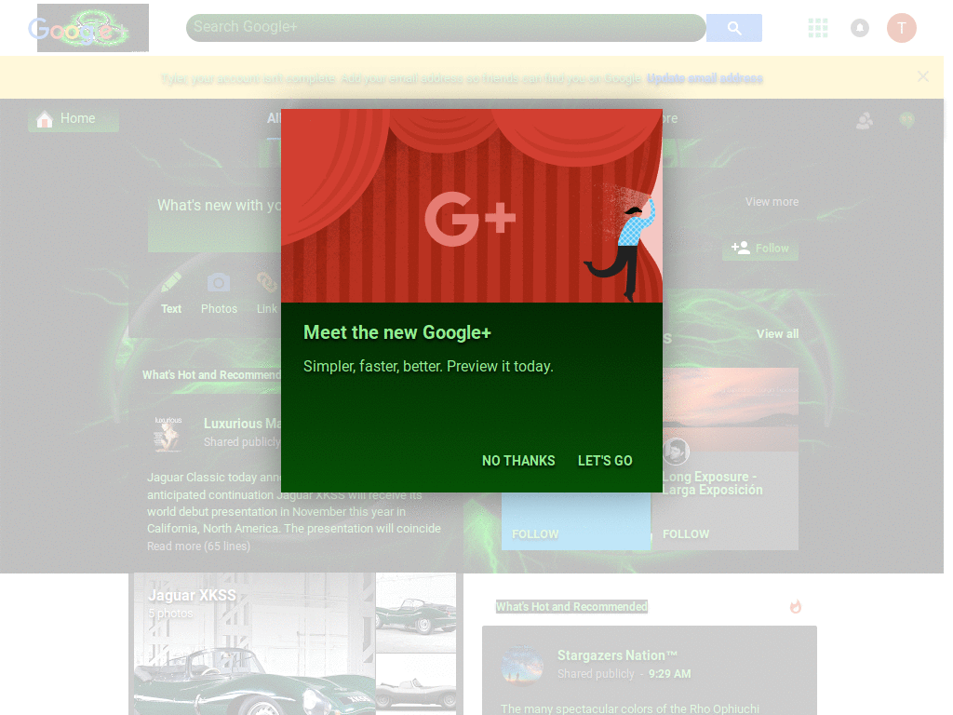The height and width of the screenshot is (715, 953).
Task: Close the yellow account notice banner
Action: (922, 76)
